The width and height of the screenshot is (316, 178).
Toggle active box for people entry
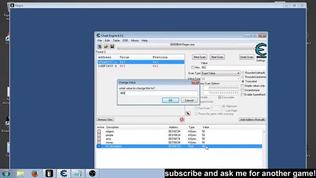(x=99, y=135)
